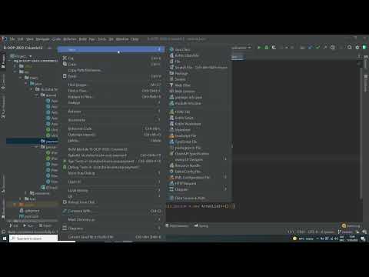Choose package.json File in New submenu
369x277 pixels.
click(199, 148)
